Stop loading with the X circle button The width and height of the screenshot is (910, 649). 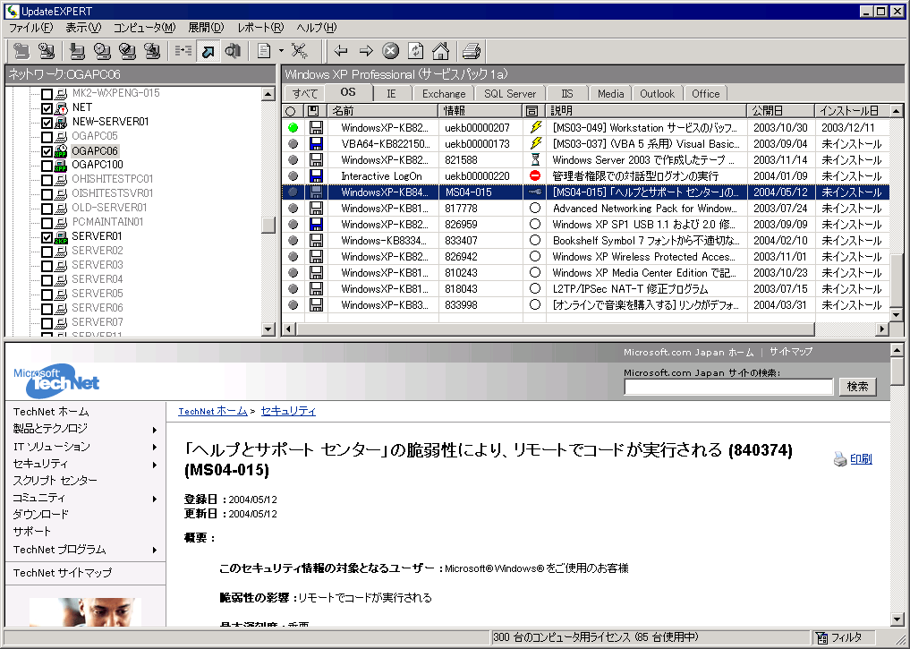[391, 51]
